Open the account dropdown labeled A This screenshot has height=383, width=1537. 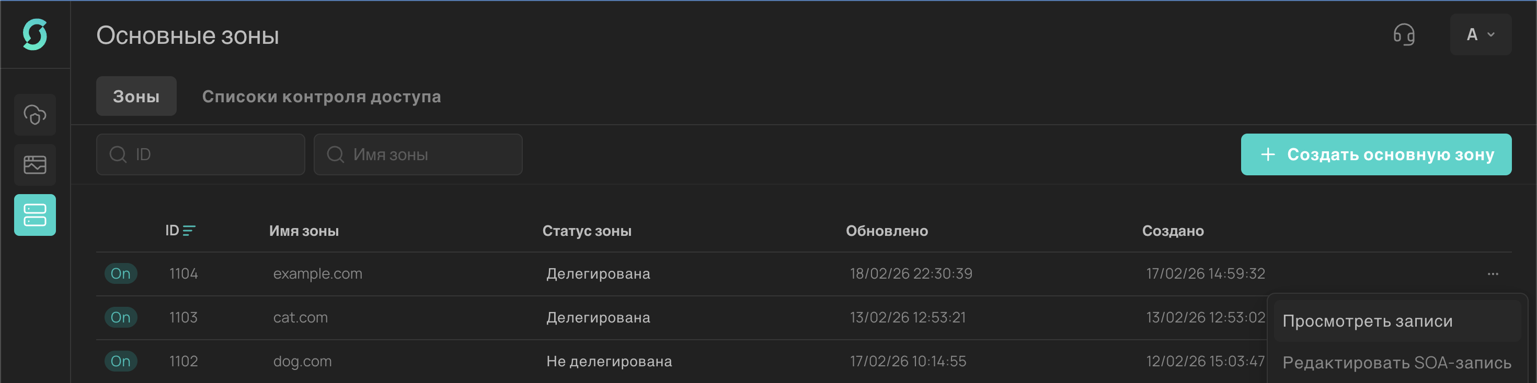coord(1481,34)
